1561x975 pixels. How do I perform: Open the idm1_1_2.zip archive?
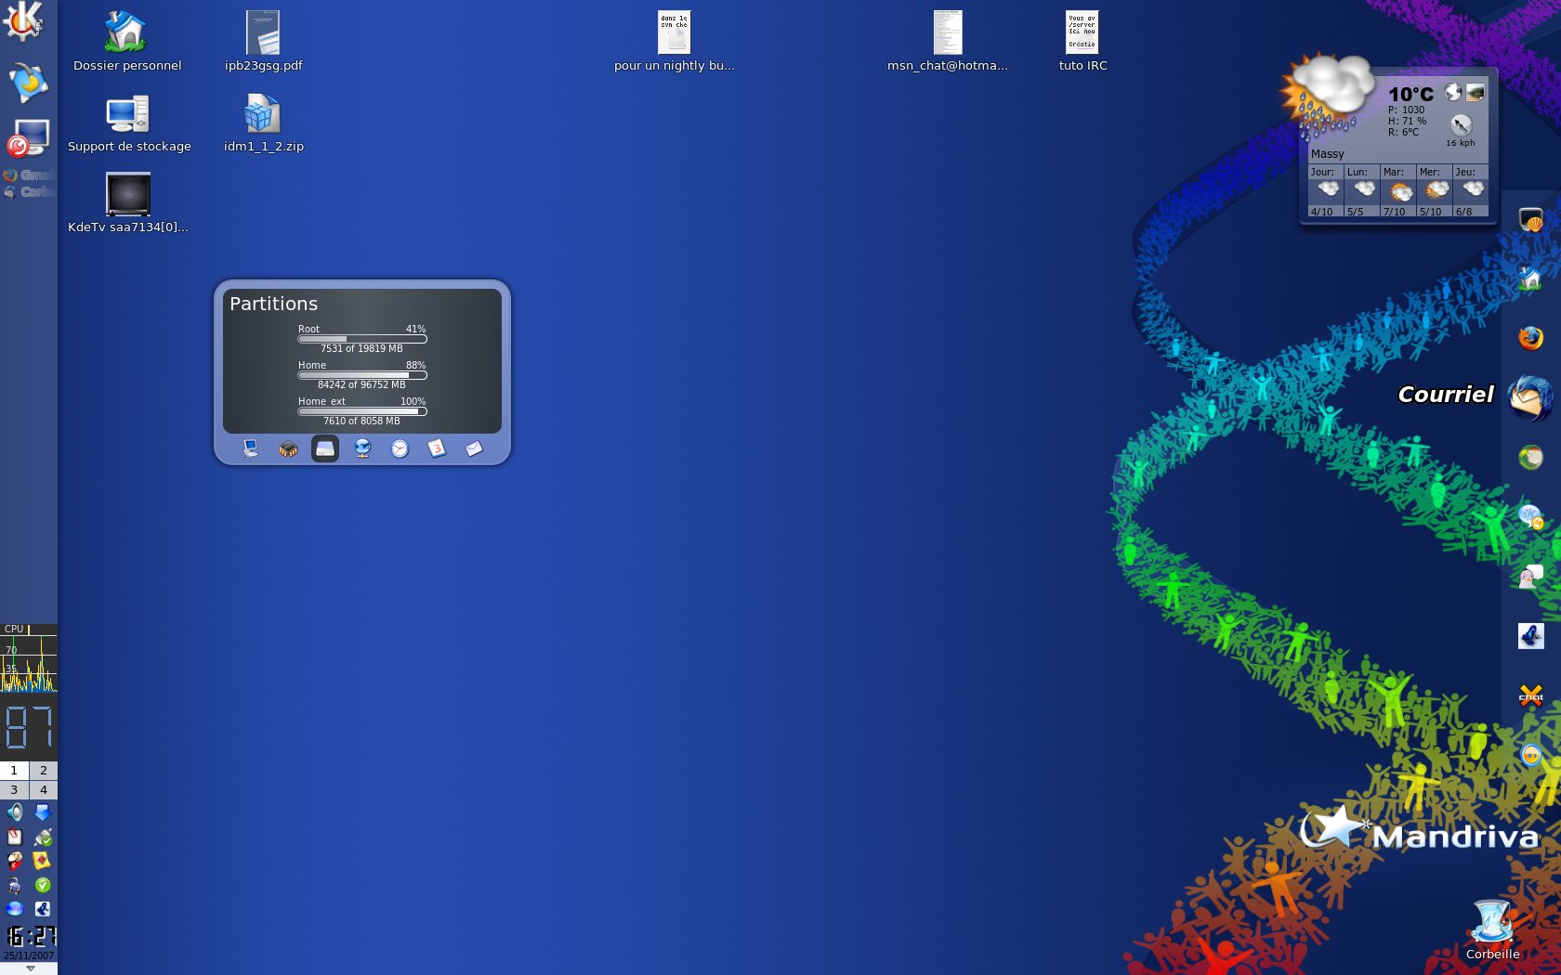pyautogui.click(x=263, y=116)
